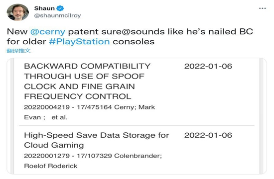274x179 pixels.
Task: Open the three-dot more options menu
Action: 262,8
